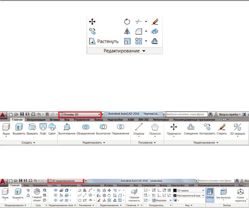This screenshot has height=208, width=249.
Task: Open the Параметризация tab
Action: 90,185
